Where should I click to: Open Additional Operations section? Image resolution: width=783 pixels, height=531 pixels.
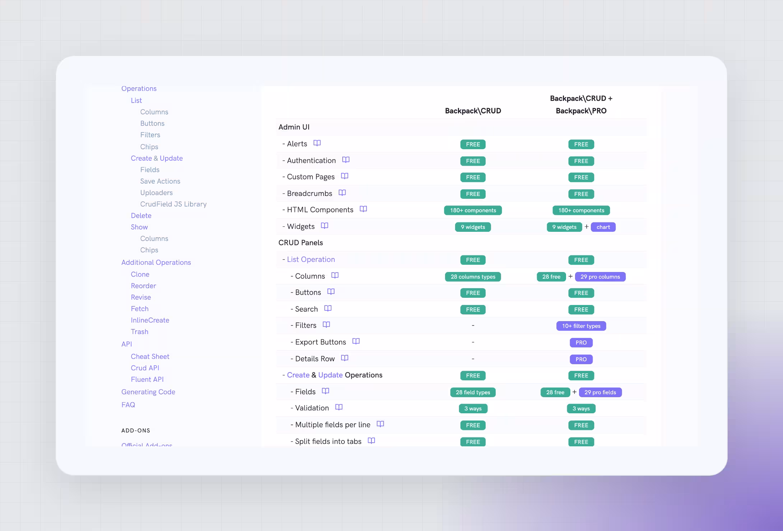(x=156, y=262)
